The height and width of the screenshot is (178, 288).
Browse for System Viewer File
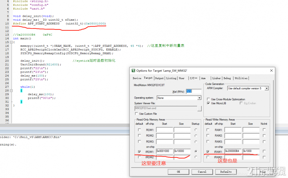click(x=199, y=108)
